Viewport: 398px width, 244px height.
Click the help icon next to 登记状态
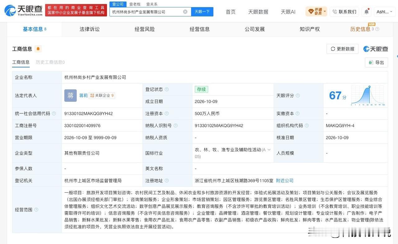pos(167,89)
